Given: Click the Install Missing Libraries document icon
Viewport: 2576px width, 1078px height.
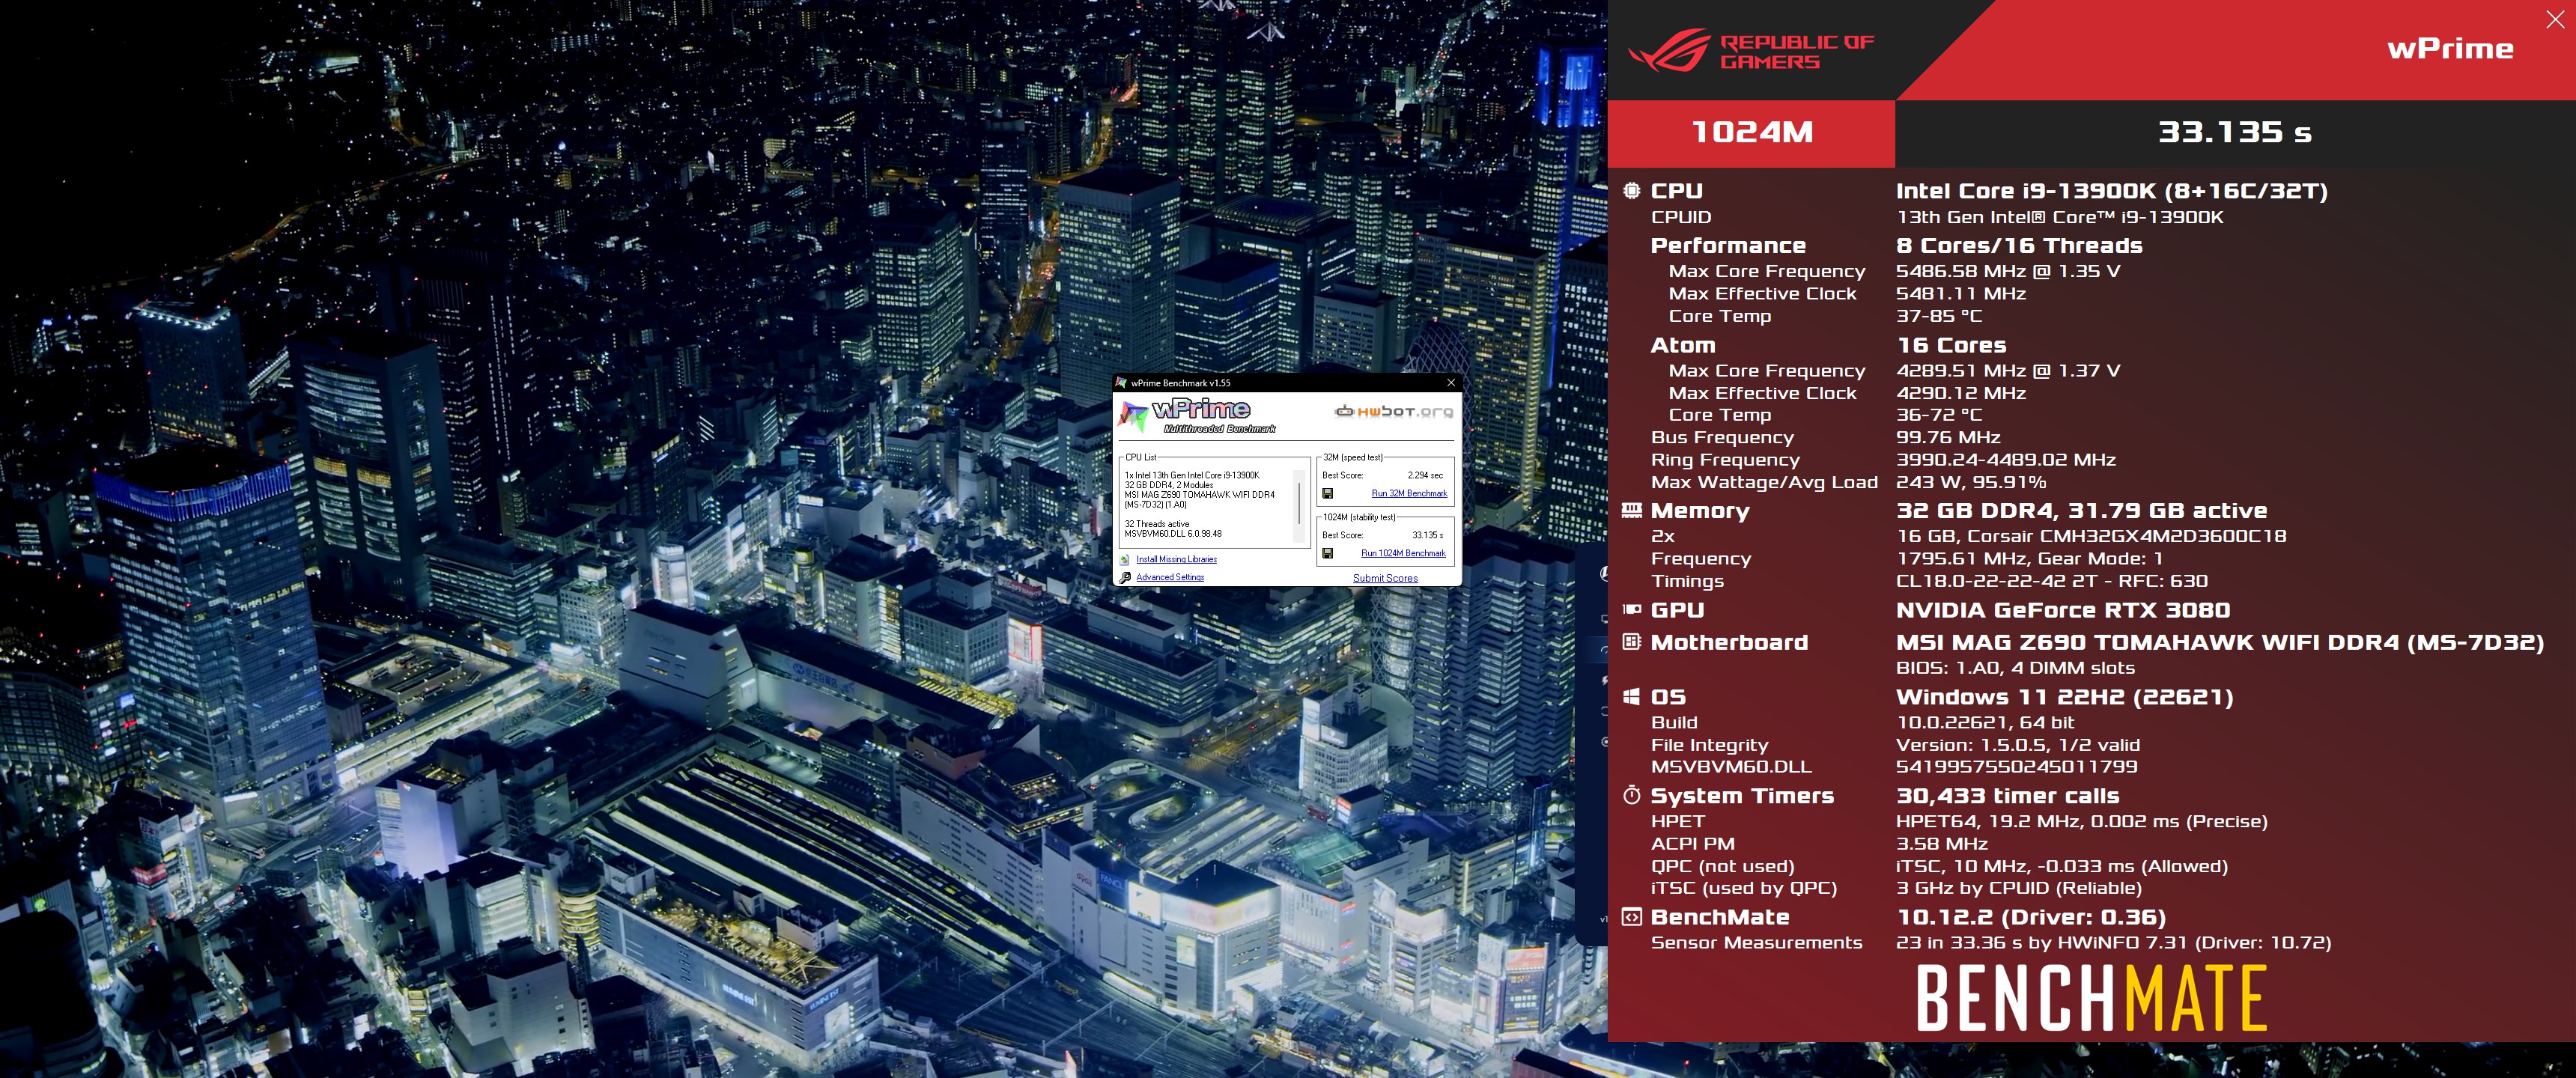Looking at the screenshot, I should 1125,559.
